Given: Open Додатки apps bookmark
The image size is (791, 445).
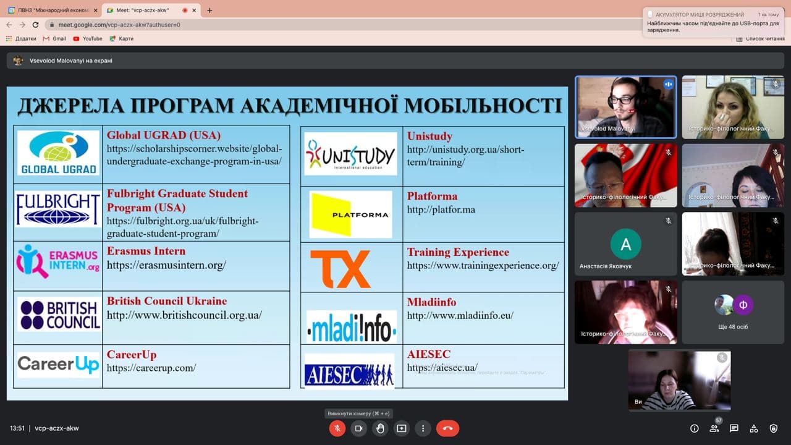Looking at the screenshot, I should [21, 38].
